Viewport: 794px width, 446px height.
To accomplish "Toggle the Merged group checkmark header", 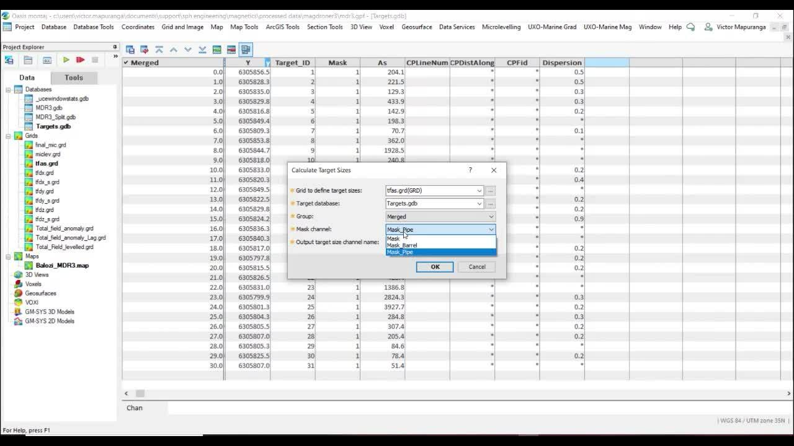I will click(x=126, y=63).
